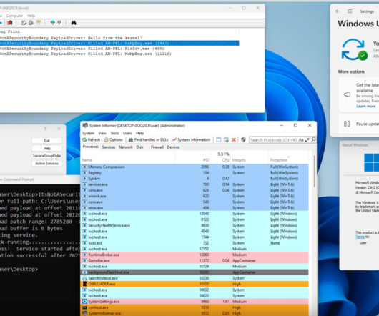Click Find handles or DLLs
Screen dimensions: 379x316
point(148,139)
